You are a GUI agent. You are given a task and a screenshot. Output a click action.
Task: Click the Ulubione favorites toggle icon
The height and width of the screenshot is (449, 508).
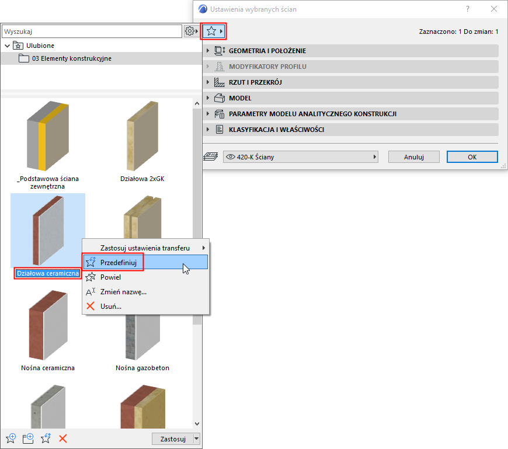tap(18, 45)
